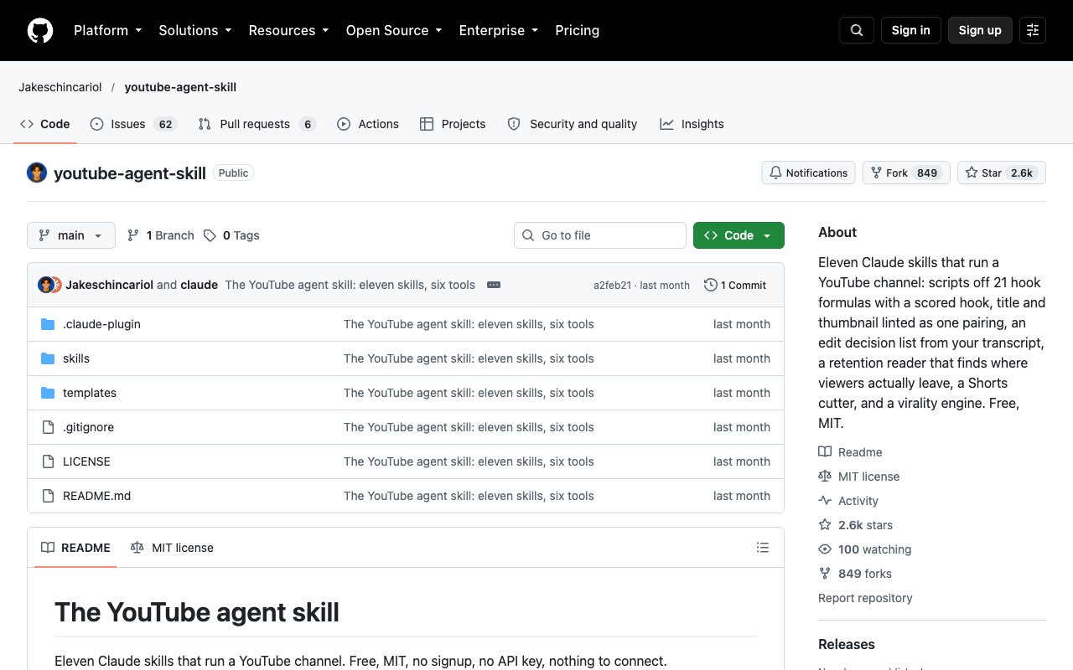Open Readme link in About sidebar
Screen dimensions: 1073x670
click(850, 452)
